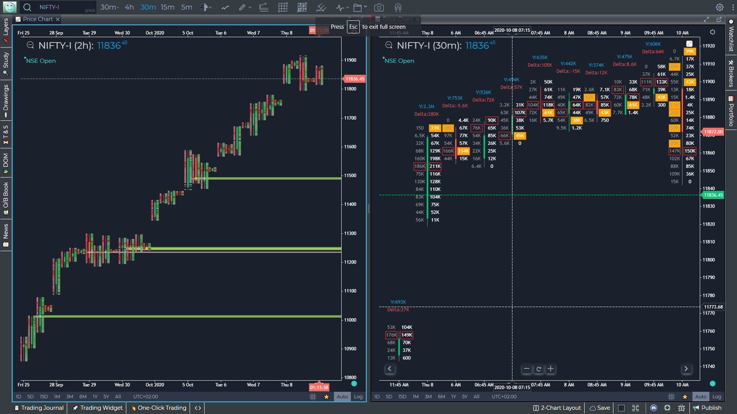
Task: Select the trend line drawing icon
Action: [225, 7]
